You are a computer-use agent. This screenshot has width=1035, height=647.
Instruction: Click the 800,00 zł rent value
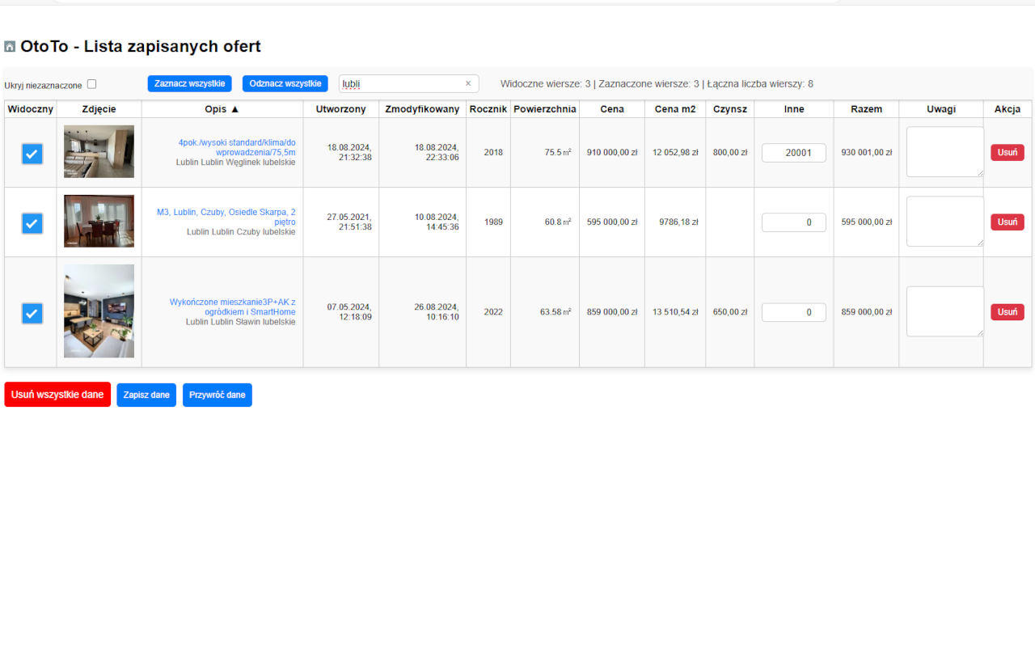point(730,153)
